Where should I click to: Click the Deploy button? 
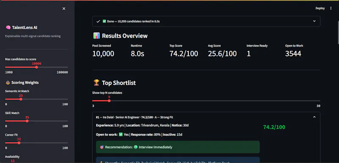[x=320, y=8]
